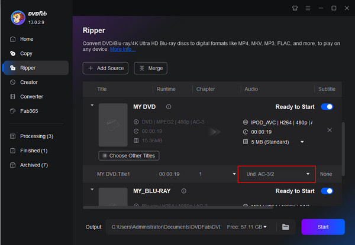This screenshot has width=355, height=245.
Task: Click Choose Other Titles button
Action: [x=129, y=156]
